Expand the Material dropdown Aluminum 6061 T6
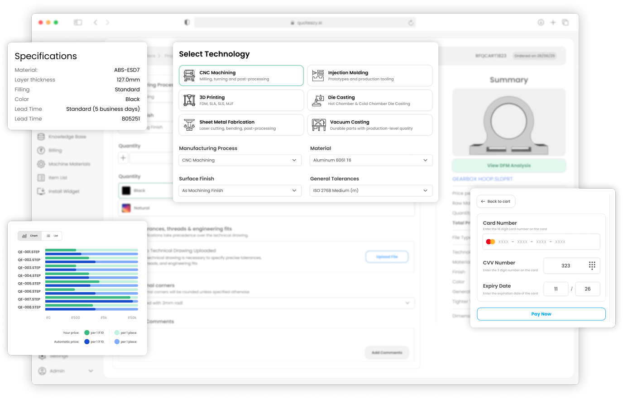The image size is (623, 398). (371, 160)
